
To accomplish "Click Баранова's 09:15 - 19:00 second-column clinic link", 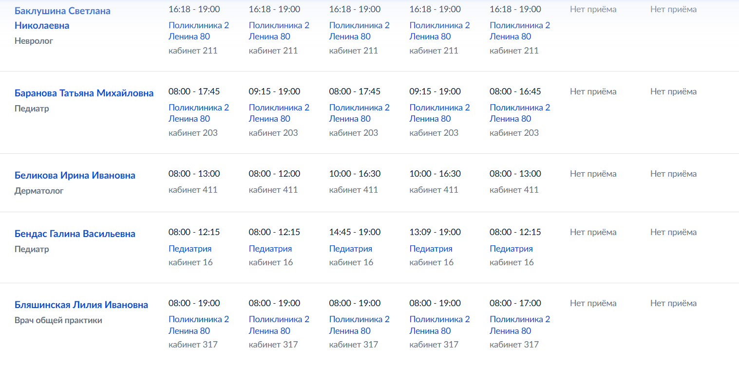I will pos(279,113).
